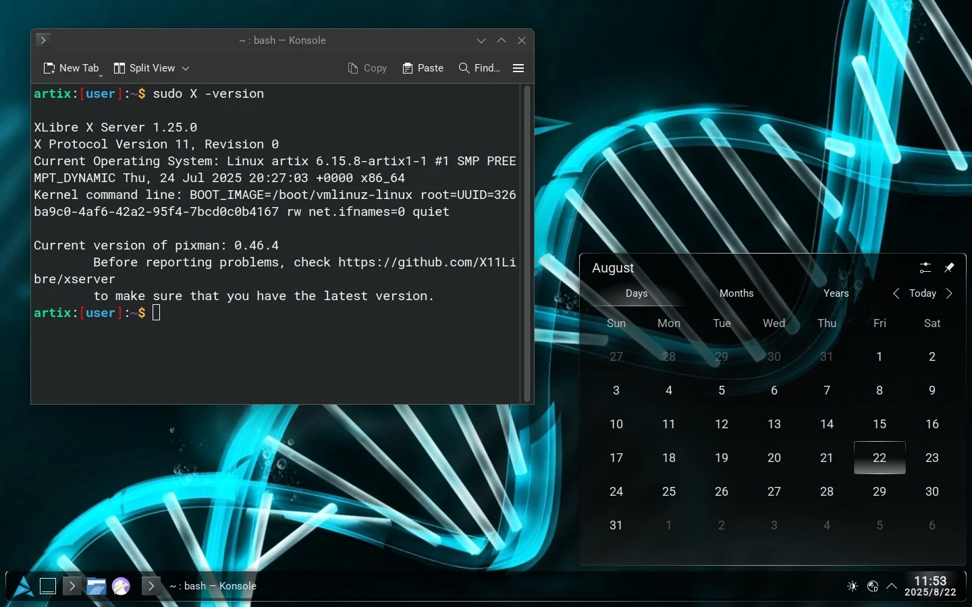The width and height of the screenshot is (972, 607).
Task: Click the Konsole terminal scrollbar
Action: (527, 243)
